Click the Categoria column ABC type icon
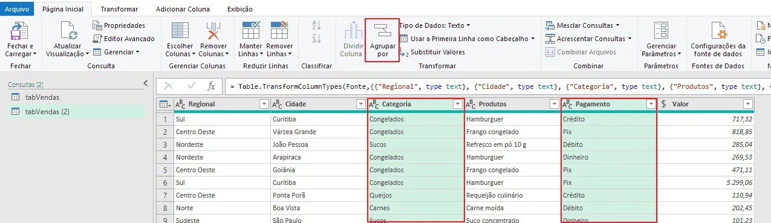The image size is (771, 223). point(374,104)
